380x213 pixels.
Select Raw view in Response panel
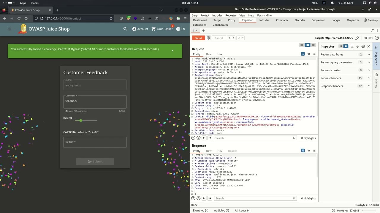(209, 151)
